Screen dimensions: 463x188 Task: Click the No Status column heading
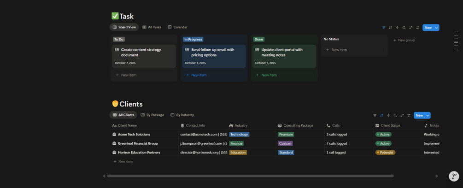click(331, 39)
